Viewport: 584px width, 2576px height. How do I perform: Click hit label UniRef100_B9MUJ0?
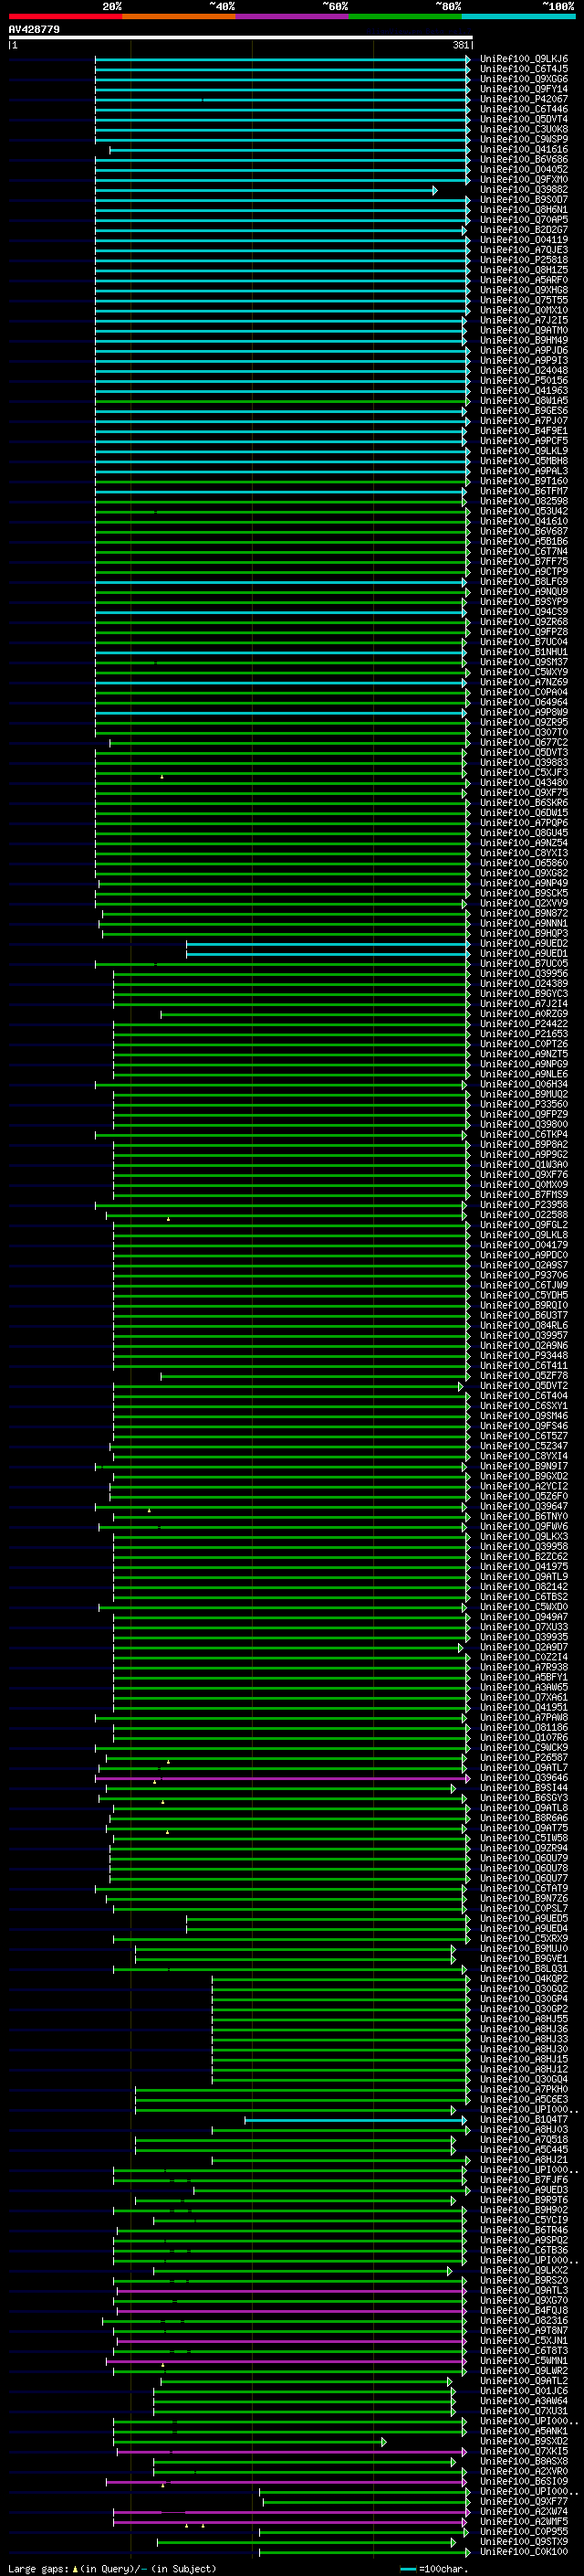click(524, 1948)
